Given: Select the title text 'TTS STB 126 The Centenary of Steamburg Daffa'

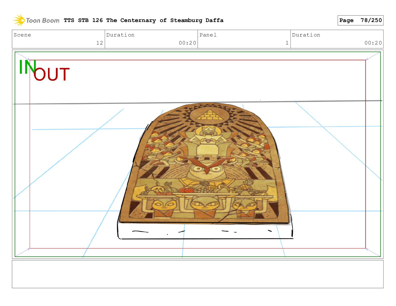Looking at the screenshot, I should [x=143, y=20].
